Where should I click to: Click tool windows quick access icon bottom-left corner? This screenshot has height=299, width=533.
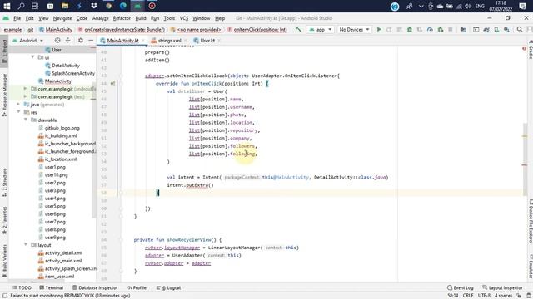(5, 296)
